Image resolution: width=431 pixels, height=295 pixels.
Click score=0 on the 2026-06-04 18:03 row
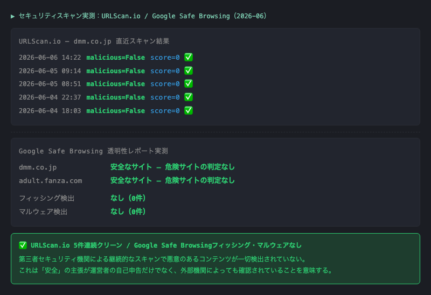coord(165,111)
